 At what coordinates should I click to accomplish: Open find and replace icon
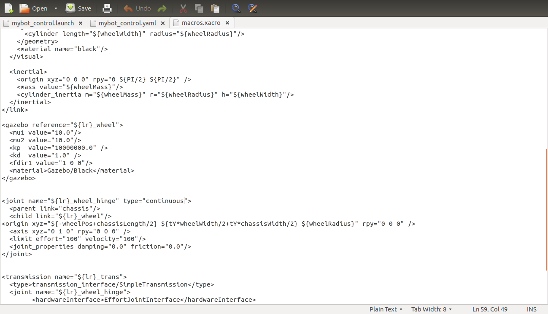point(252,8)
